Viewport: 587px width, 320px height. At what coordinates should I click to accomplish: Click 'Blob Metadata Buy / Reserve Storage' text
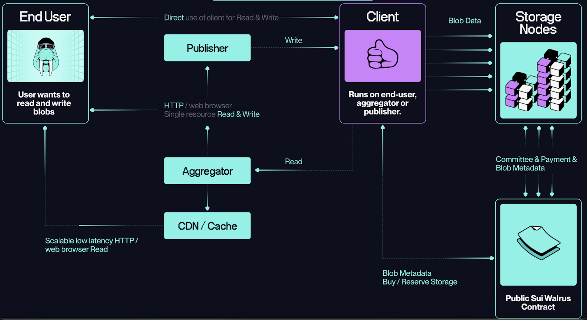[420, 278]
